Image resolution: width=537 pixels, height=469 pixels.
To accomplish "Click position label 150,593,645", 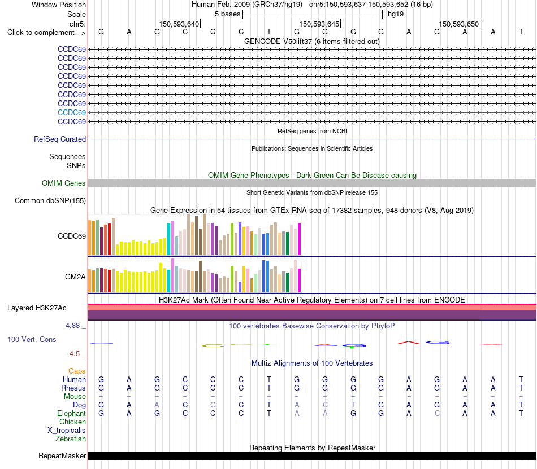I will pos(319,24).
